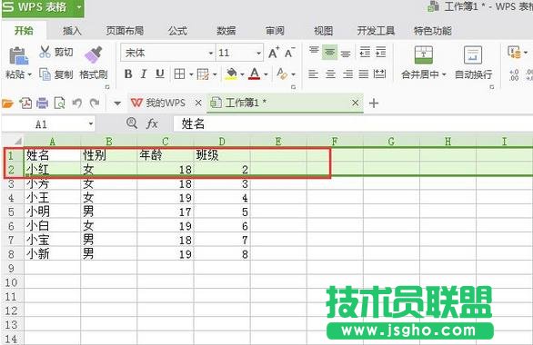The height and width of the screenshot is (345, 533).
Task: Click the magnifier icon beside fx
Action: (132, 123)
